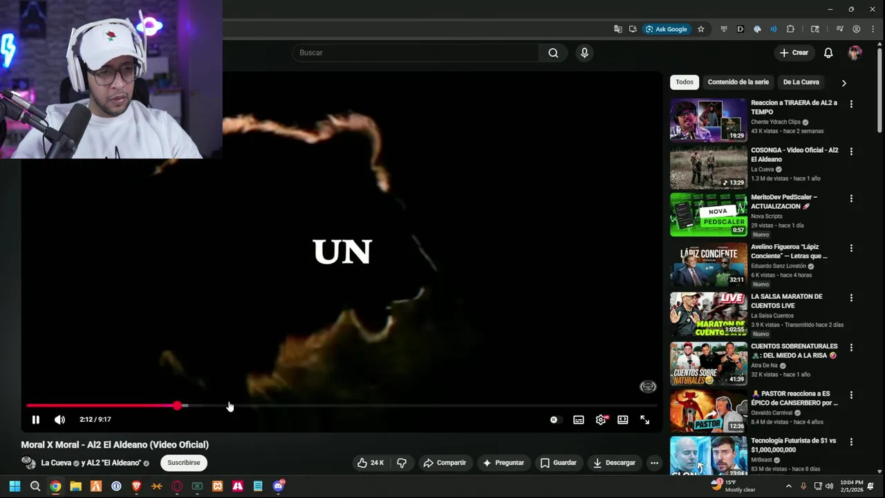This screenshot has height=498, width=885.
Task: Open the YouTube account avatar menu
Action: 855,53
